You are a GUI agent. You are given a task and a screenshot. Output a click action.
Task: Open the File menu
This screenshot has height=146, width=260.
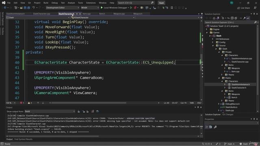[9, 3]
